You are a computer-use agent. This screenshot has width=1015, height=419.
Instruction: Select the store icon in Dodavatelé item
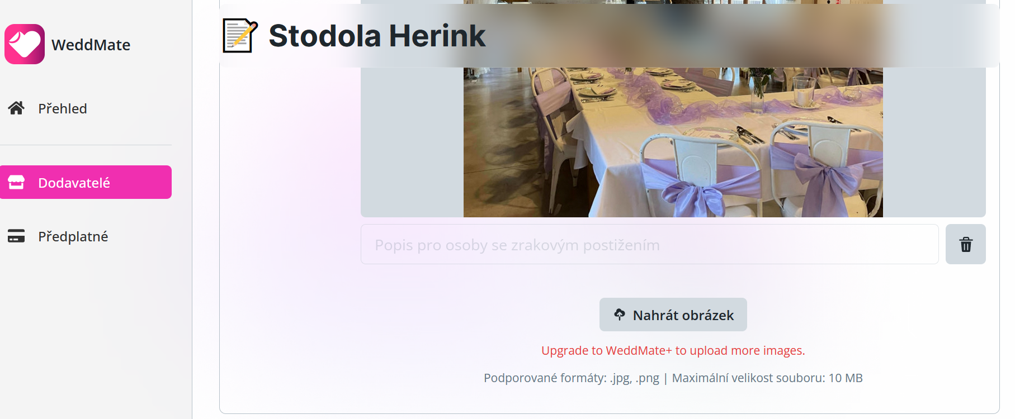click(16, 182)
